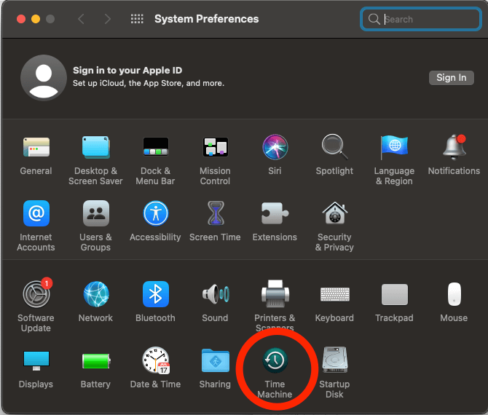Viewport: 488px width, 415px height.
Task: Launch Mission Control settings
Action: [x=215, y=148]
